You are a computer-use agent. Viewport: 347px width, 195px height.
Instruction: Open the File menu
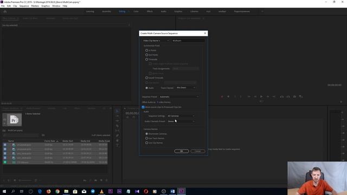pos(3,6)
